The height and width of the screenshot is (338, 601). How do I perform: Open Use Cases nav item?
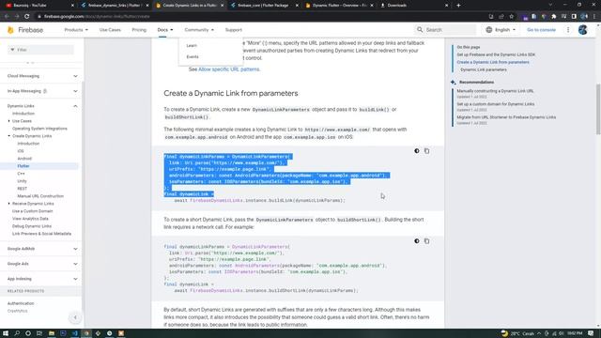click(110, 29)
